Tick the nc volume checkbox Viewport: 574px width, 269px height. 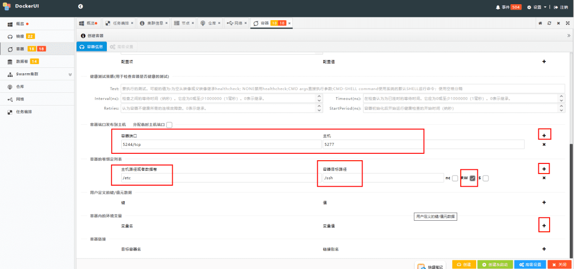[x=454, y=178]
